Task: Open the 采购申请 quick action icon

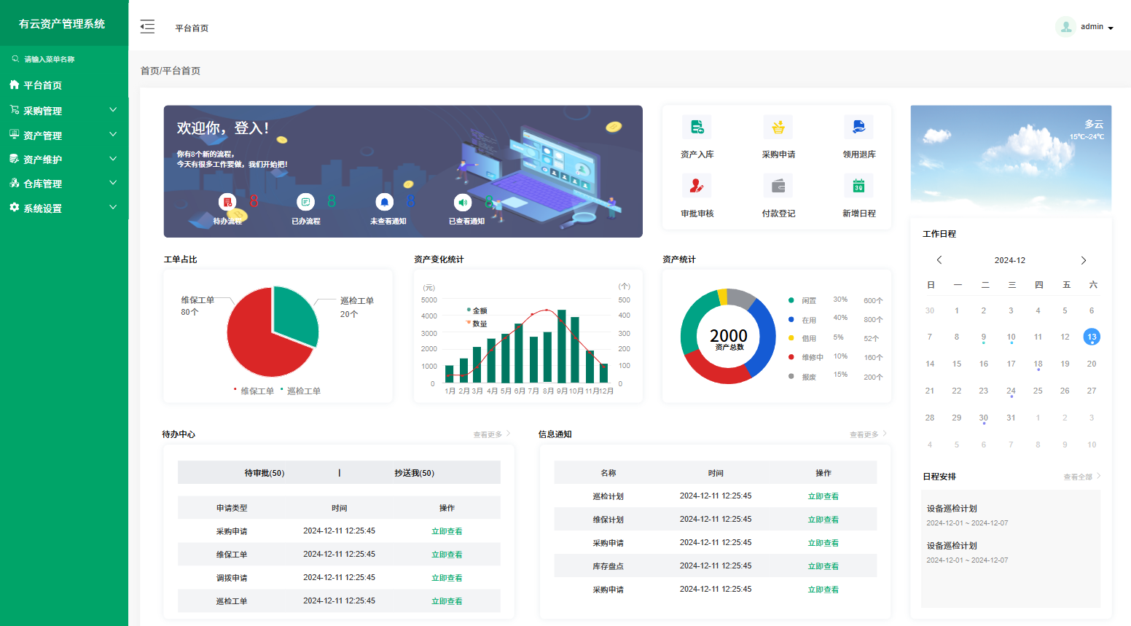Action: (778, 128)
